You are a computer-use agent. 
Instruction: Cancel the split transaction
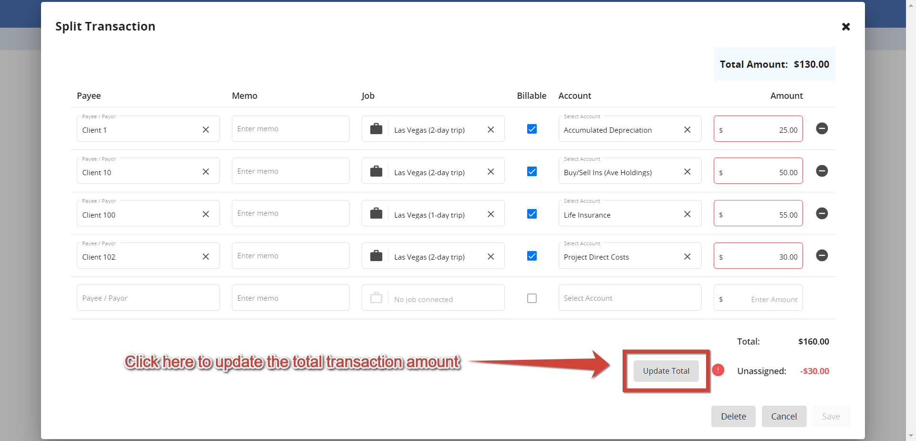(784, 416)
